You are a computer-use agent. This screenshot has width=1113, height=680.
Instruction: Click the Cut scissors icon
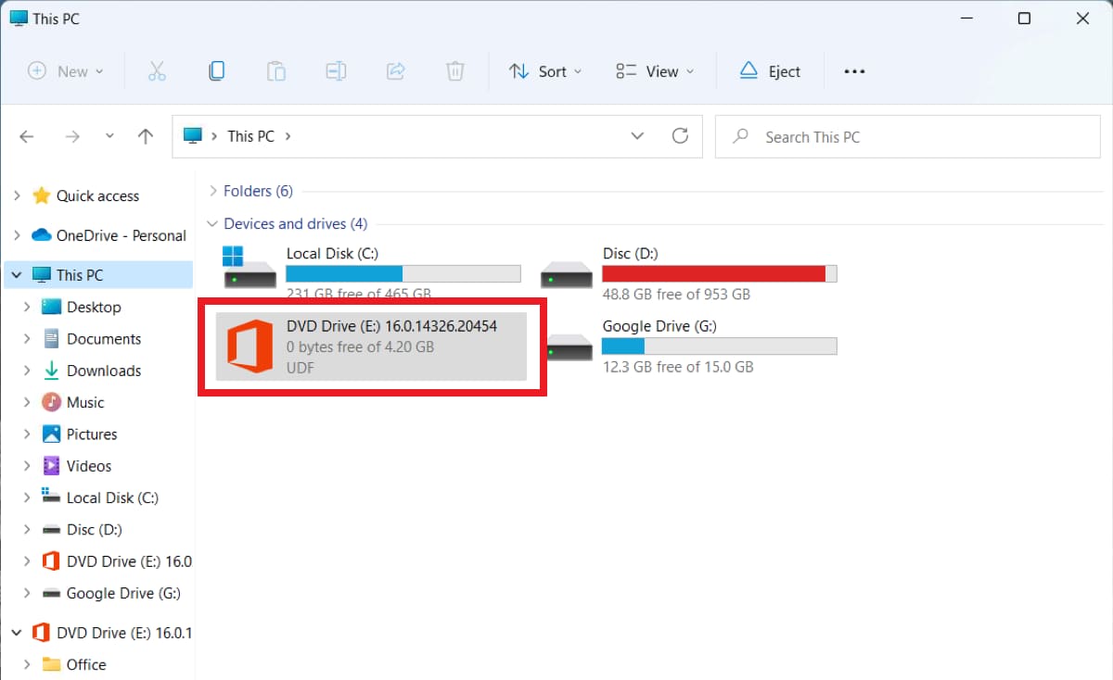tap(157, 71)
